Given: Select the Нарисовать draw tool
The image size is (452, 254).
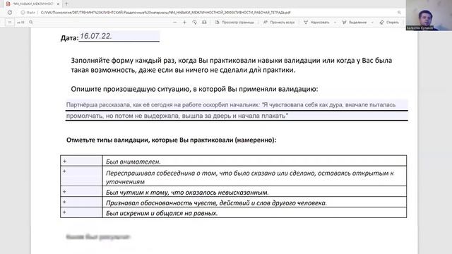Looking at the screenshot, I should 316,22.
